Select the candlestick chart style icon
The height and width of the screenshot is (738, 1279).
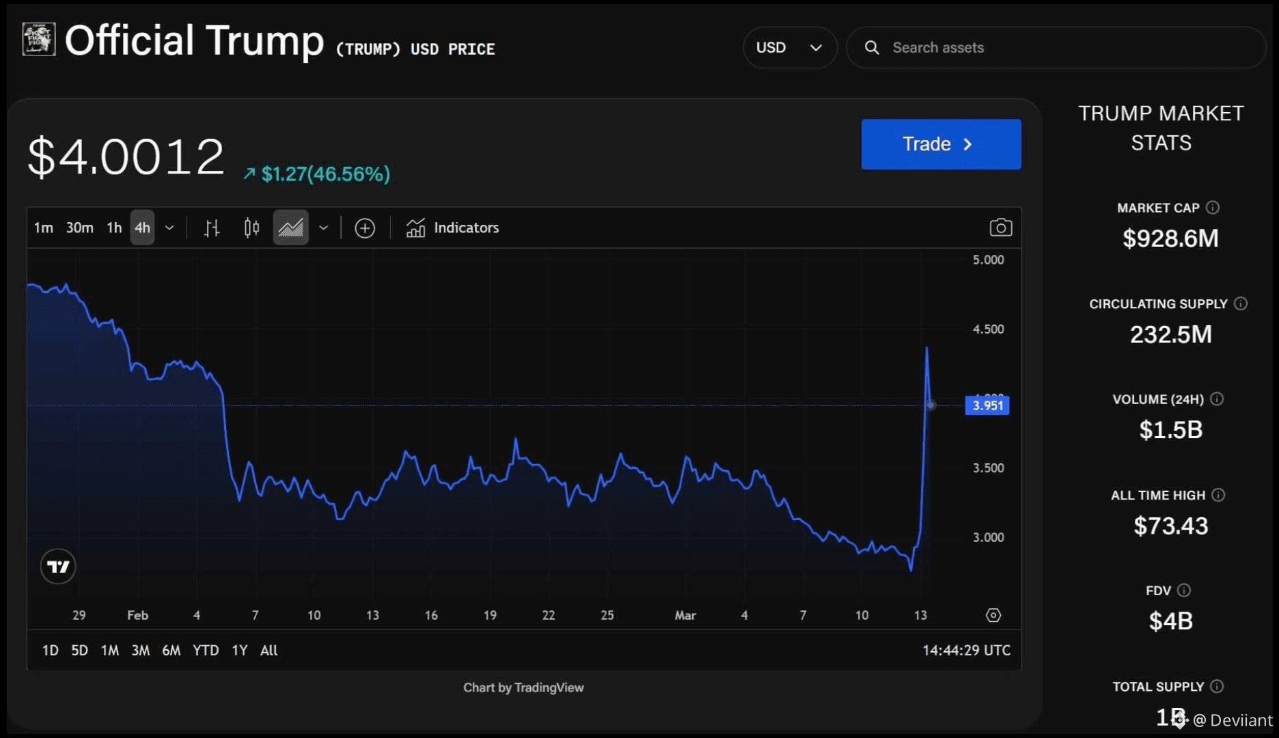(x=251, y=228)
